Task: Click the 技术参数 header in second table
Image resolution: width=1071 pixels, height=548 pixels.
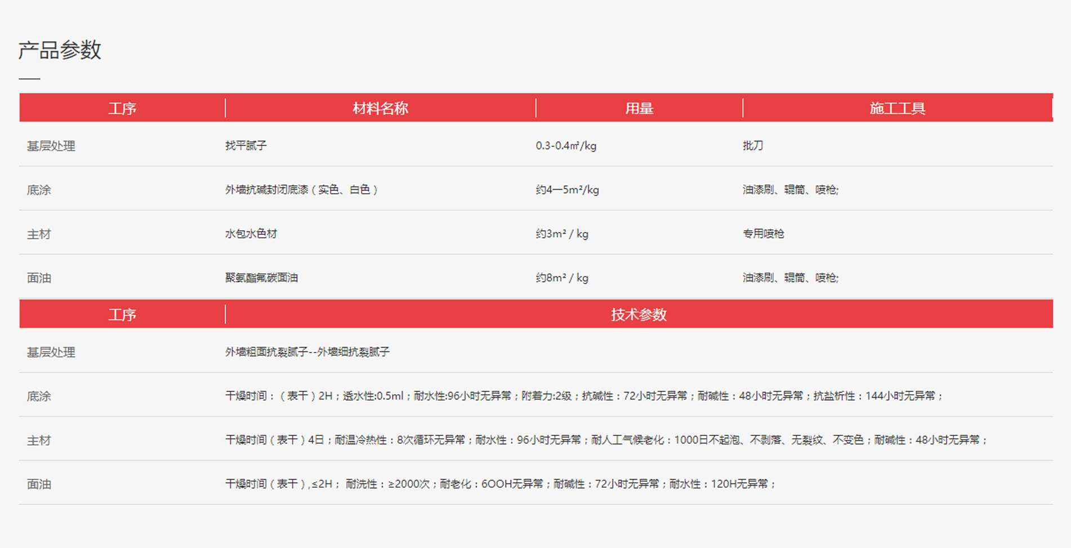Action: click(639, 314)
